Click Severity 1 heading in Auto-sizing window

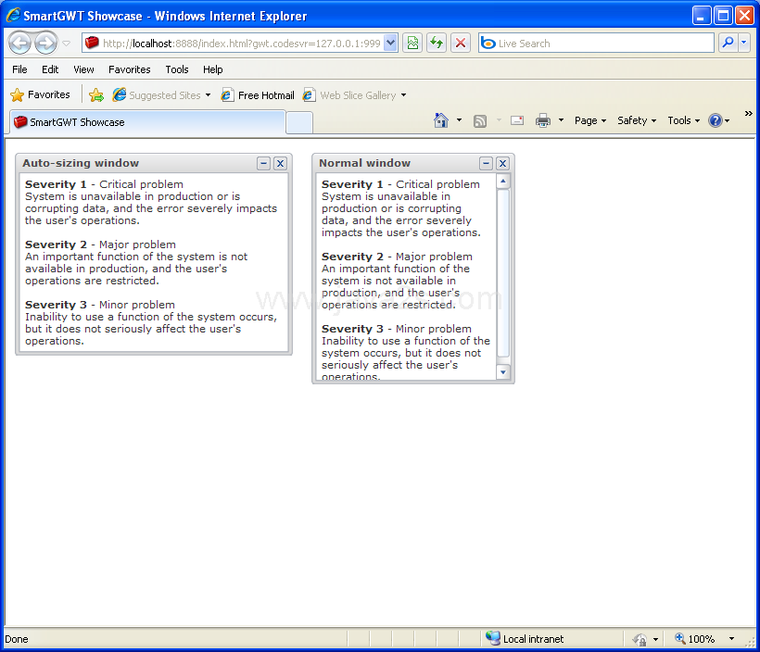click(x=56, y=184)
